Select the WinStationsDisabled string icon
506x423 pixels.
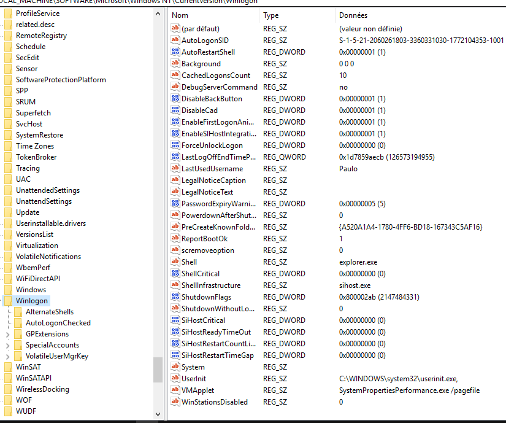[175, 402]
